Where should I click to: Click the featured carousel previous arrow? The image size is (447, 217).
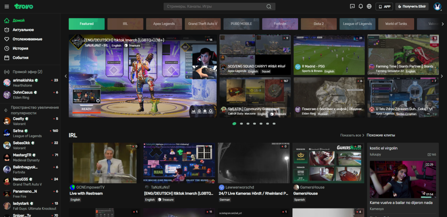(x=66, y=76)
